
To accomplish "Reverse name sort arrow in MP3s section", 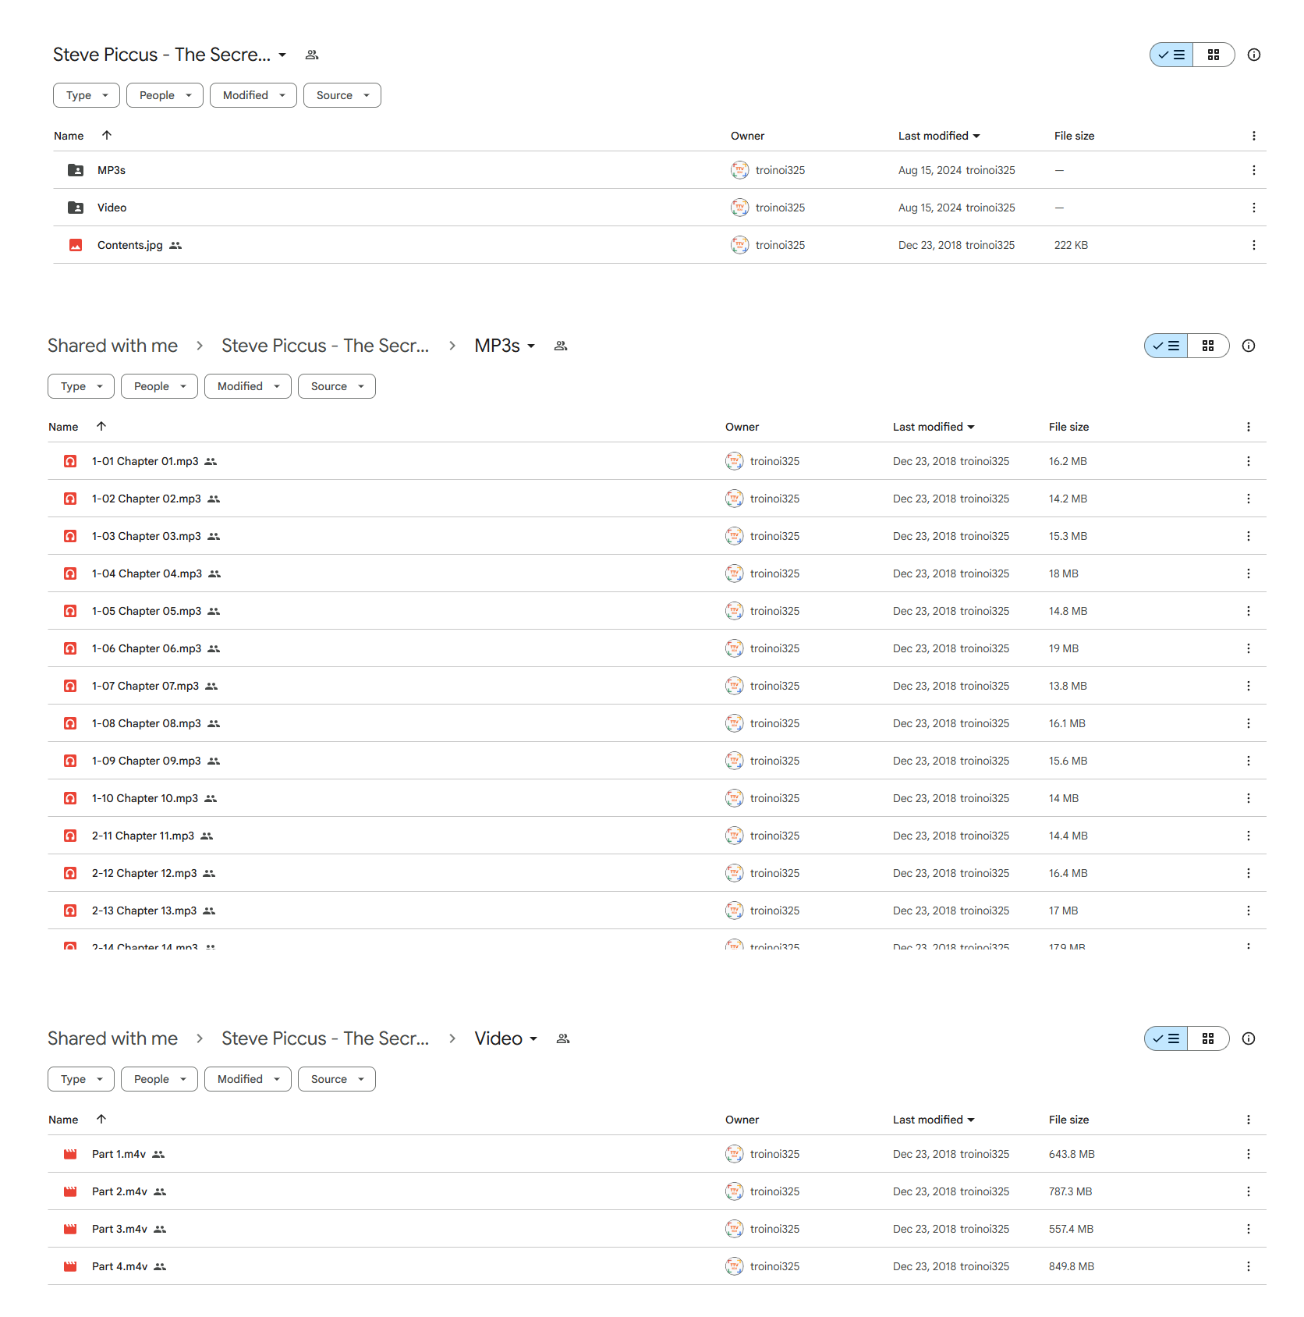I will point(101,426).
